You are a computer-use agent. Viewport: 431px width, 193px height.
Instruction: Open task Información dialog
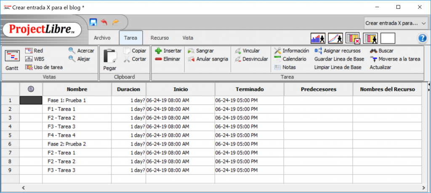[292, 51]
